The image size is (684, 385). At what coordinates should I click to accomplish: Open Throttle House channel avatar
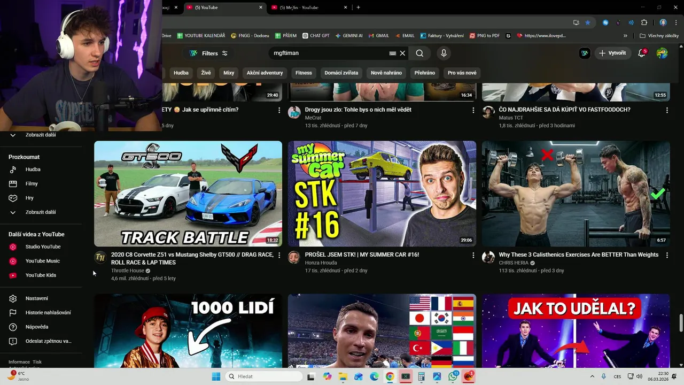point(100,257)
